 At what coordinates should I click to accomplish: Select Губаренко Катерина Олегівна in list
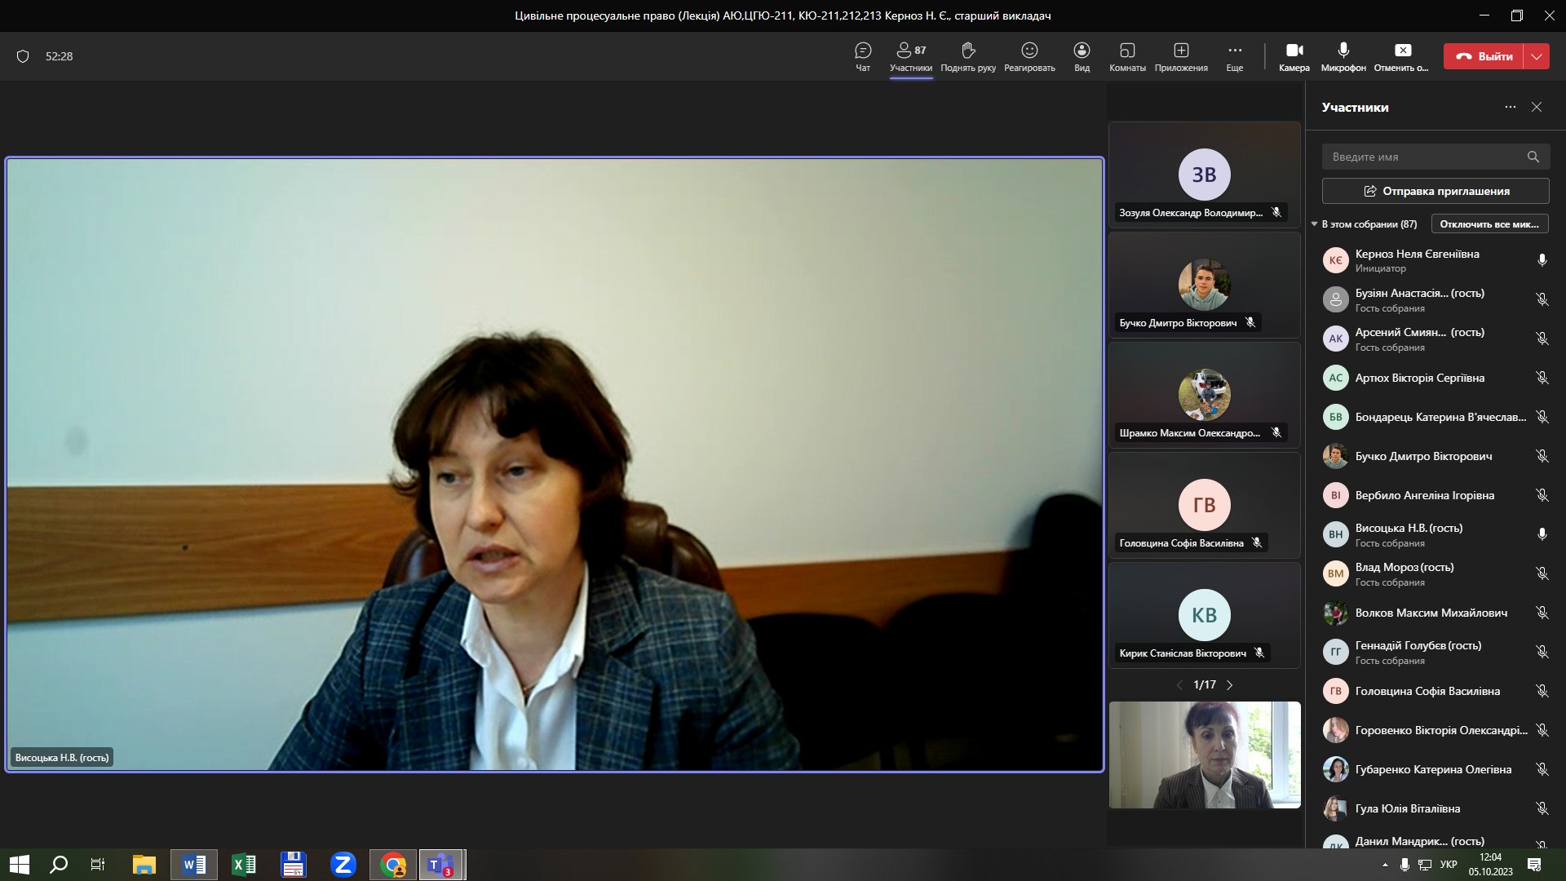pos(1435,769)
